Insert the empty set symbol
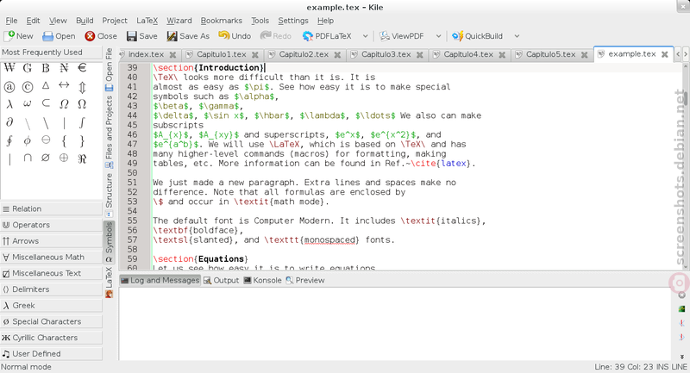690x373 pixels. [46, 158]
